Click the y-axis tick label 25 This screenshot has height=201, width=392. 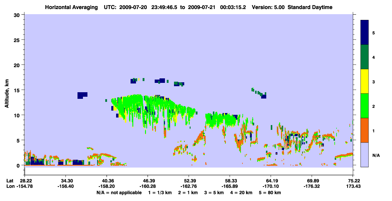click(x=17, y=40)
